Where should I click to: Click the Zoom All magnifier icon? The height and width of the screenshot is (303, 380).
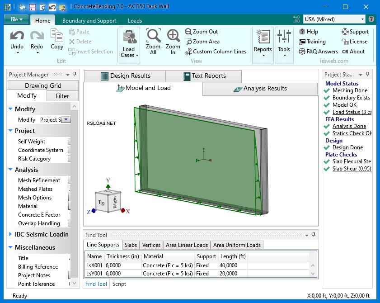pos(153,36)
